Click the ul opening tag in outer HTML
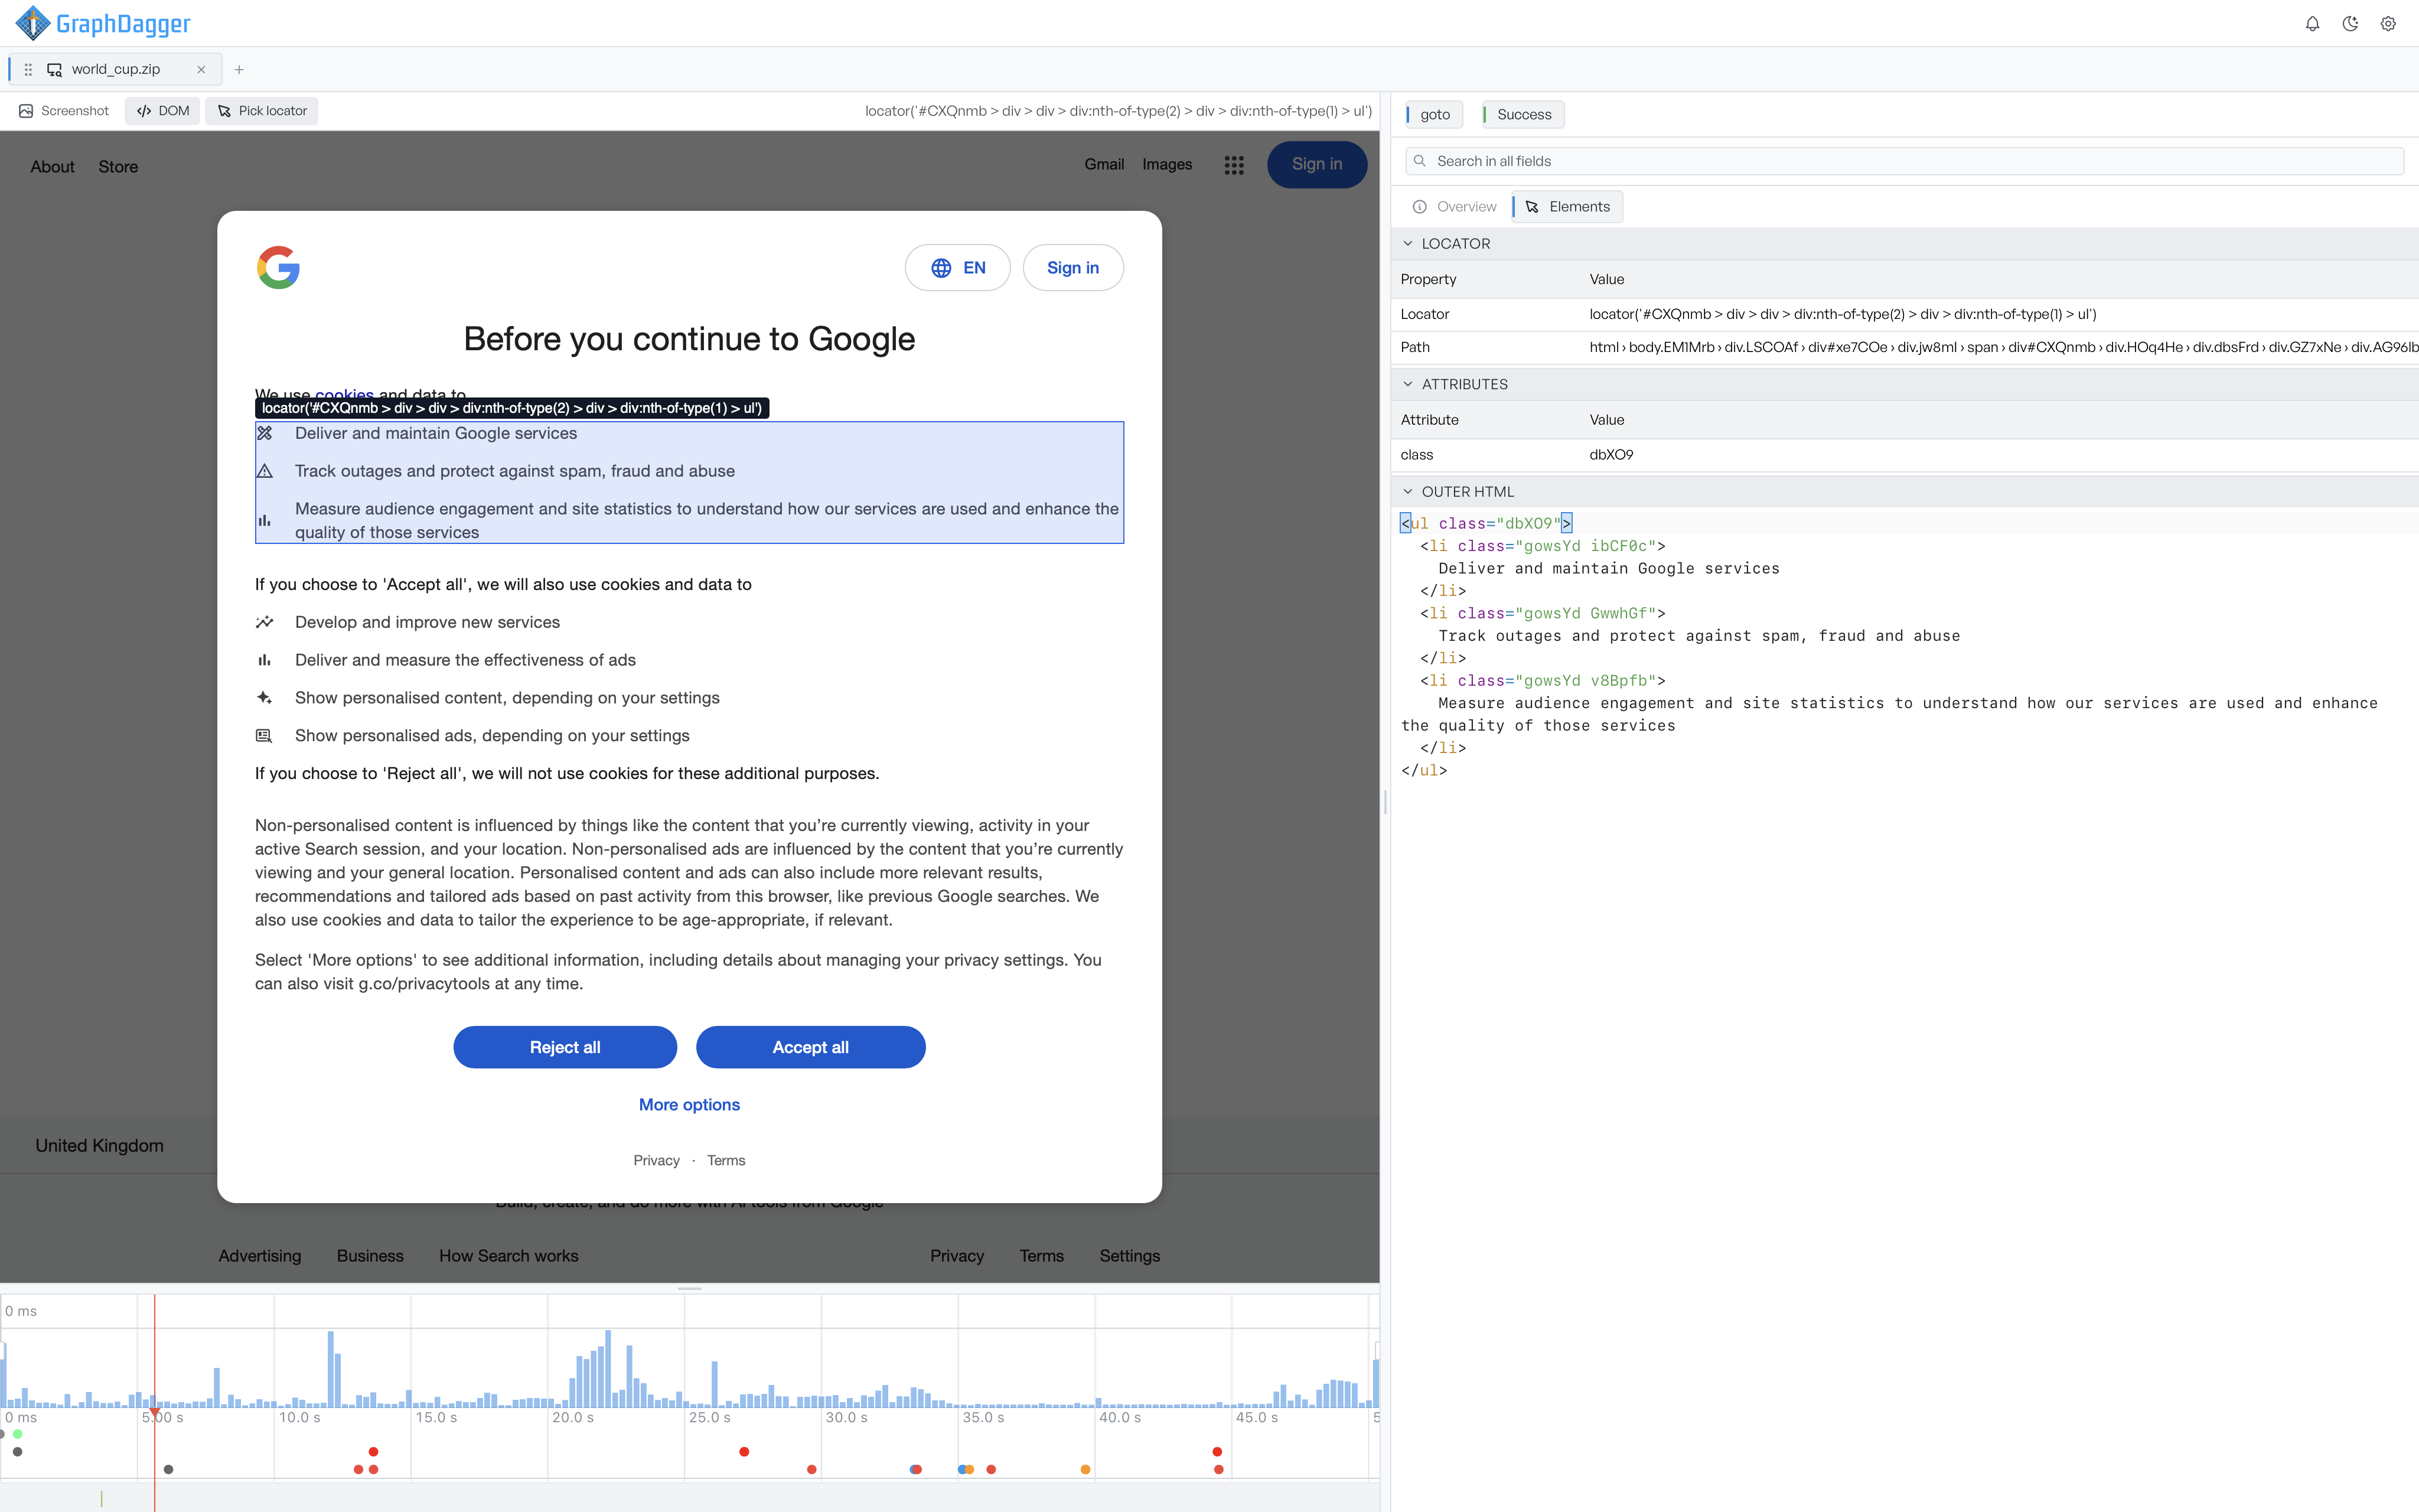 [x=1486, y=523]
